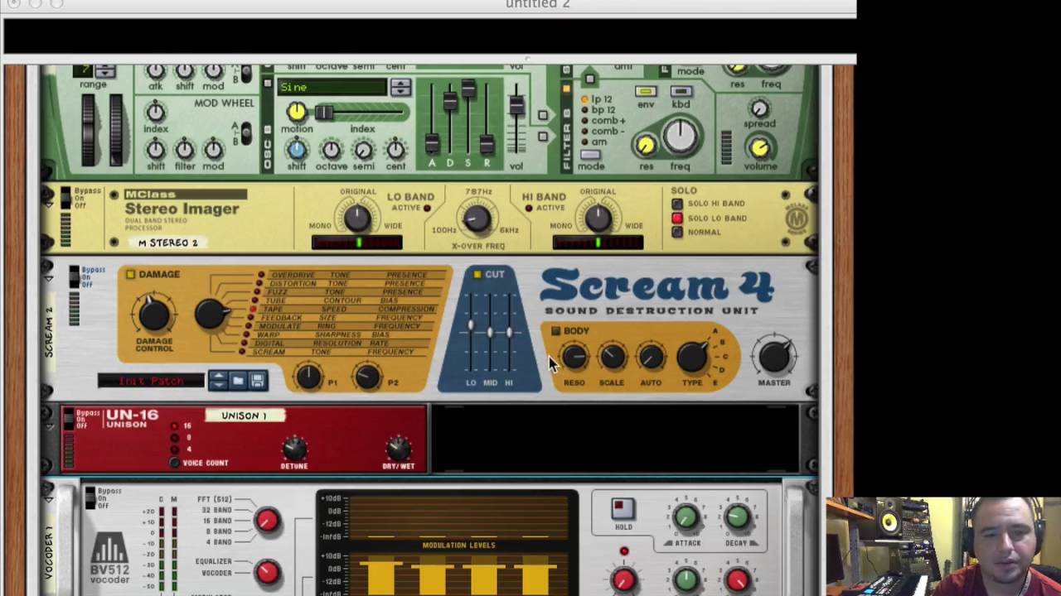Click the M STEREO 2 device label

(168, 243)
